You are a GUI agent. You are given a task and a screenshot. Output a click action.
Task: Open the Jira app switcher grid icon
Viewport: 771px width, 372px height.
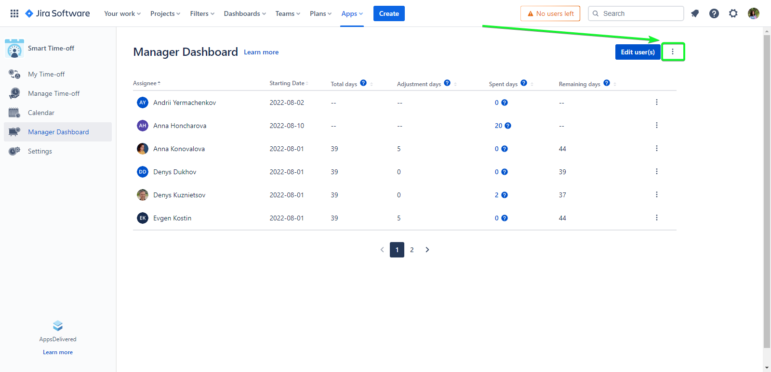[14, 13]
